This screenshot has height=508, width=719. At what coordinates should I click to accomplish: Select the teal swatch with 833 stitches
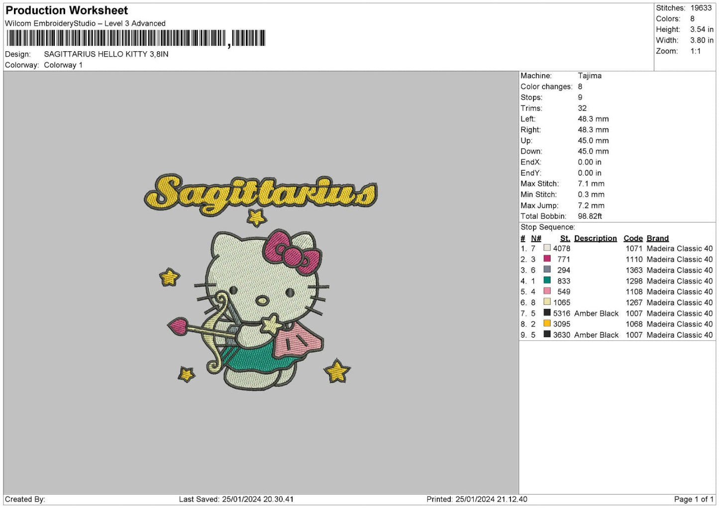[x=547, y=281]
